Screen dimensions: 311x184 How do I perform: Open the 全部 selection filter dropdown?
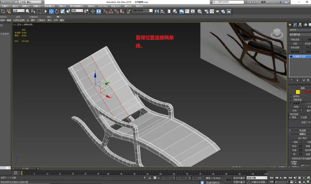pyautogui.click(x=18, y=11)
